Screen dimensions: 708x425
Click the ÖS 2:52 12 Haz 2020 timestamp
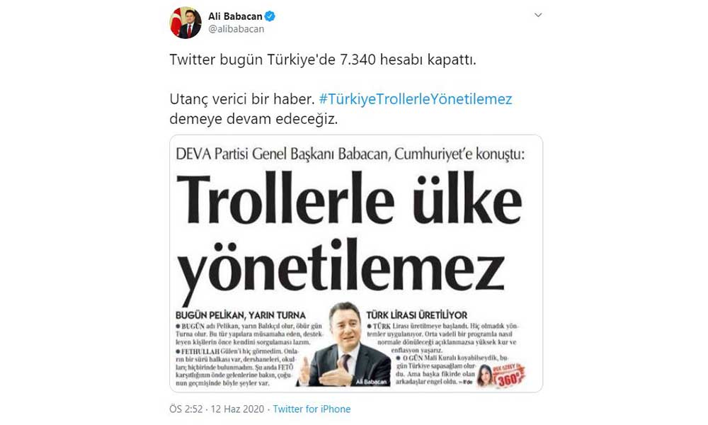[217, 409]
